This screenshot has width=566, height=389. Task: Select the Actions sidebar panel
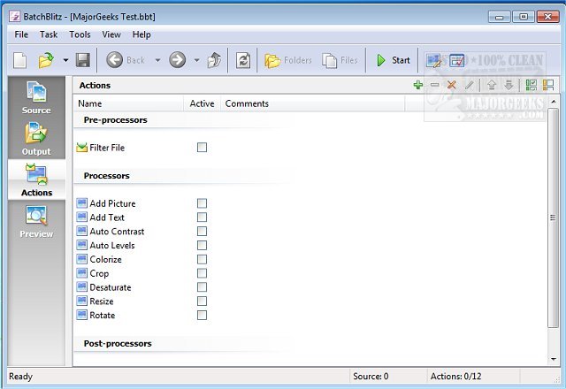[36, 179]
